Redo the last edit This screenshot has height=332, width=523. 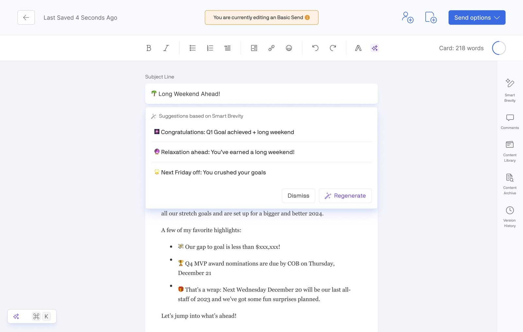[333, 48]
